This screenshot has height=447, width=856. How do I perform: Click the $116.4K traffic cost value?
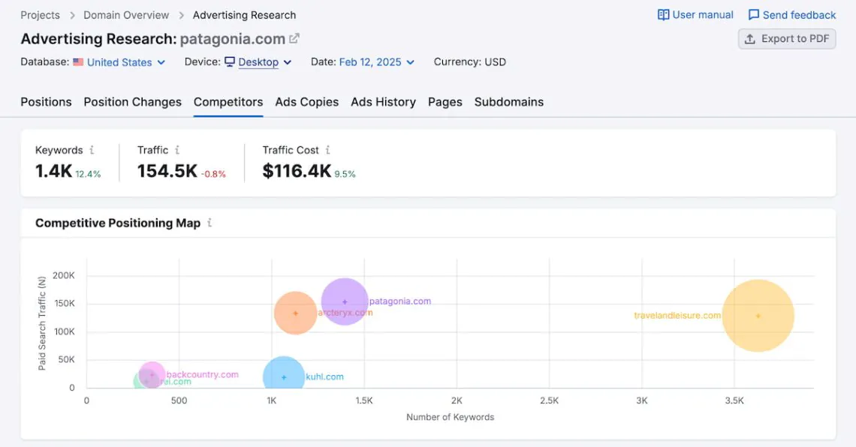click(297, 171)
